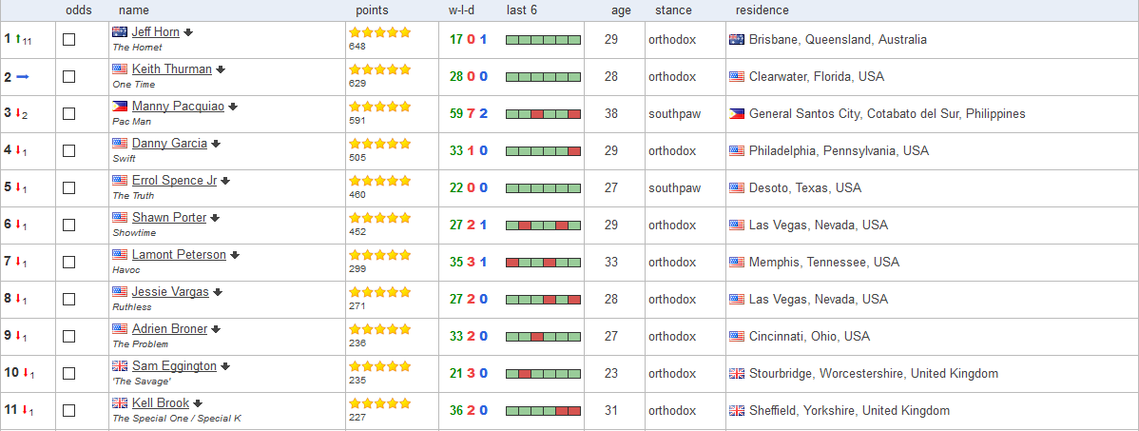The height and width of the screenshot is (431, 1139).
Task: Expand the arrow next to Adrien Broner
Action: pyautogui.click(x=216, y=329)
